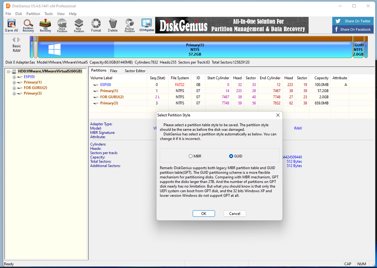Select the Primary(3) label in the tree

click(33, 93)
